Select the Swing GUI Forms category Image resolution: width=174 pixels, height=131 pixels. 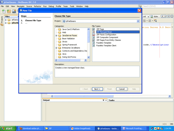[69, 57]
